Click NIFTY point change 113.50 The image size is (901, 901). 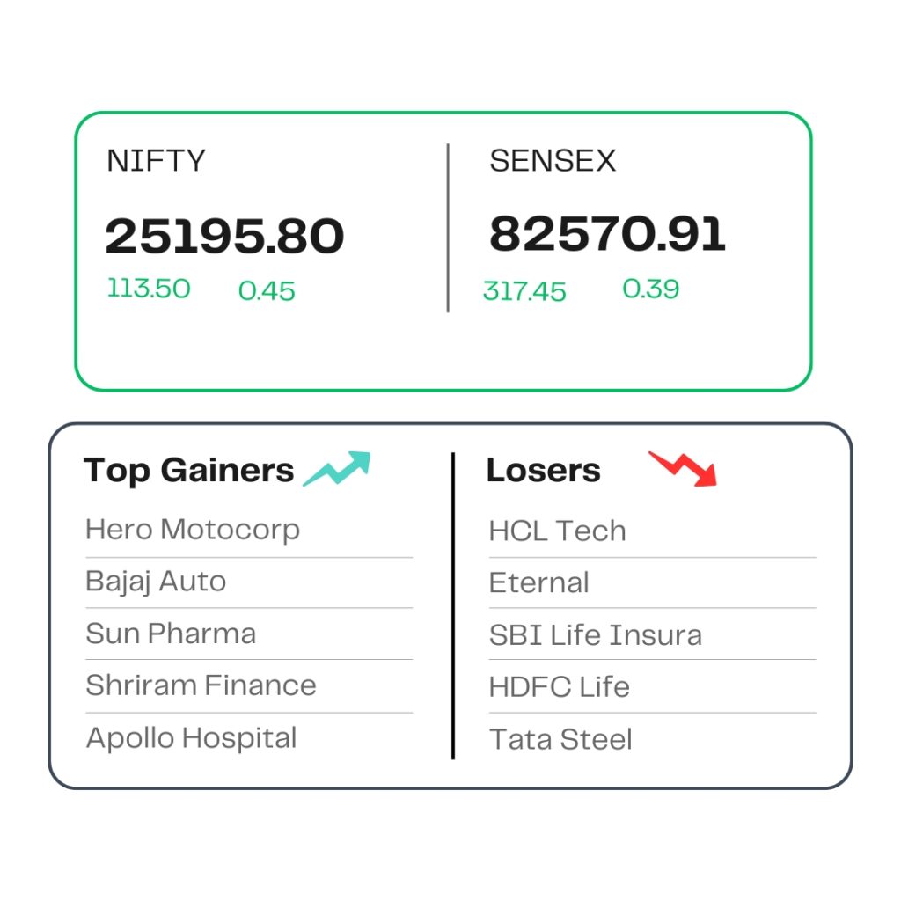149,289
